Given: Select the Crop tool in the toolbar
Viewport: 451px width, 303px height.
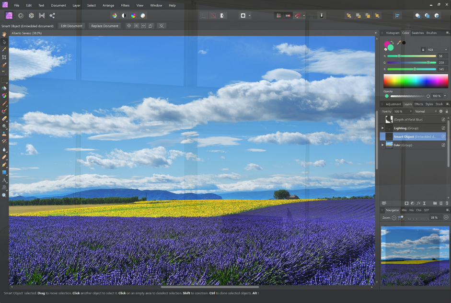Looking at the screenshot, I should tap(4, 57).
